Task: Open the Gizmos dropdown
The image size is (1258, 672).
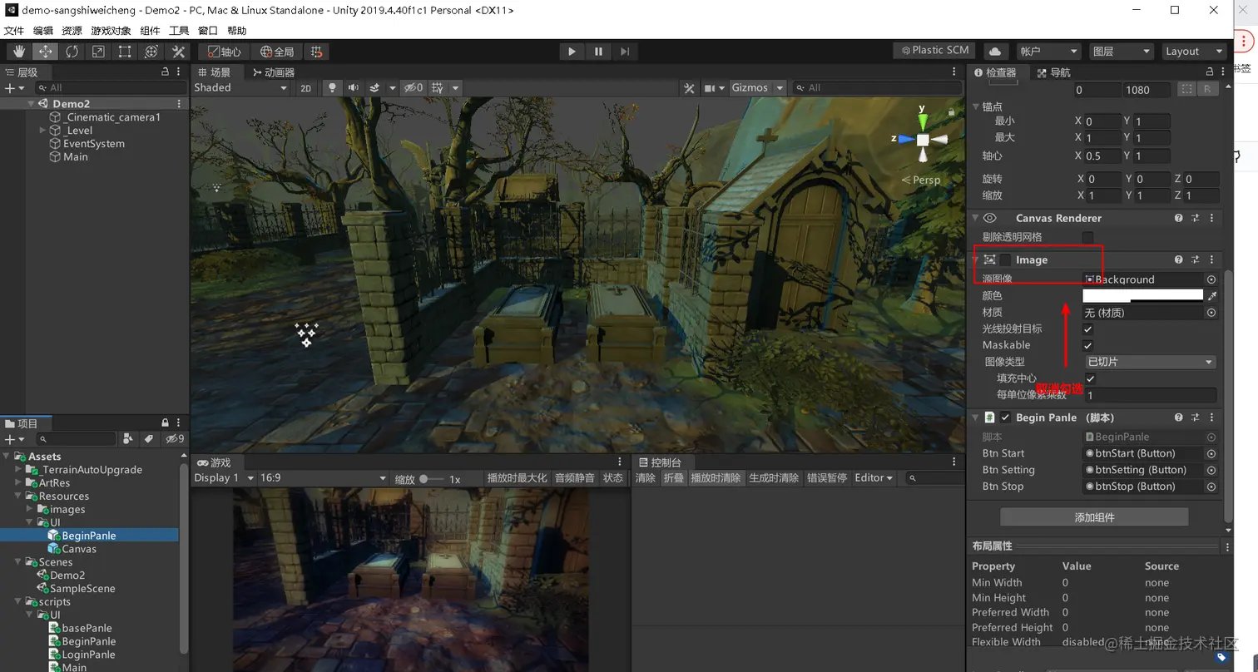Action: (x=756, y=87)
